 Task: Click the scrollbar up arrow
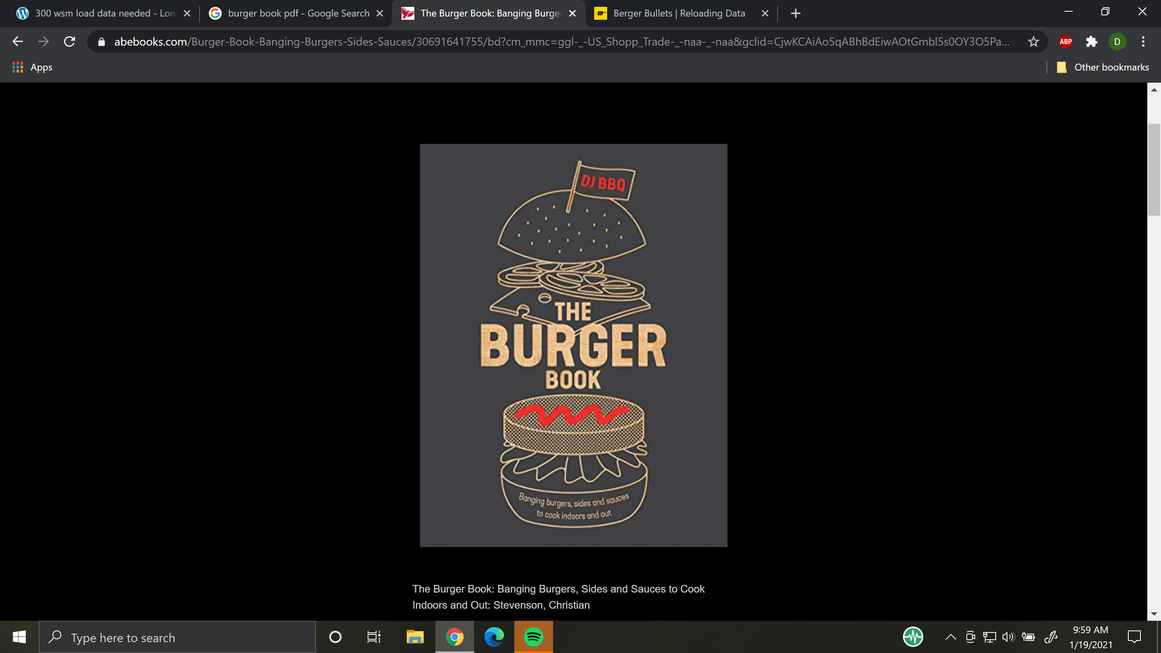point(1154,89)
